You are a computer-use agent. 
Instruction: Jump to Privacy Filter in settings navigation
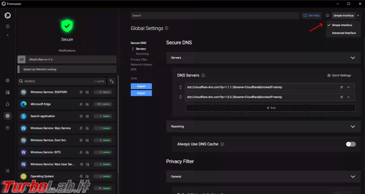pyautogui.click(x=139, y=59)
